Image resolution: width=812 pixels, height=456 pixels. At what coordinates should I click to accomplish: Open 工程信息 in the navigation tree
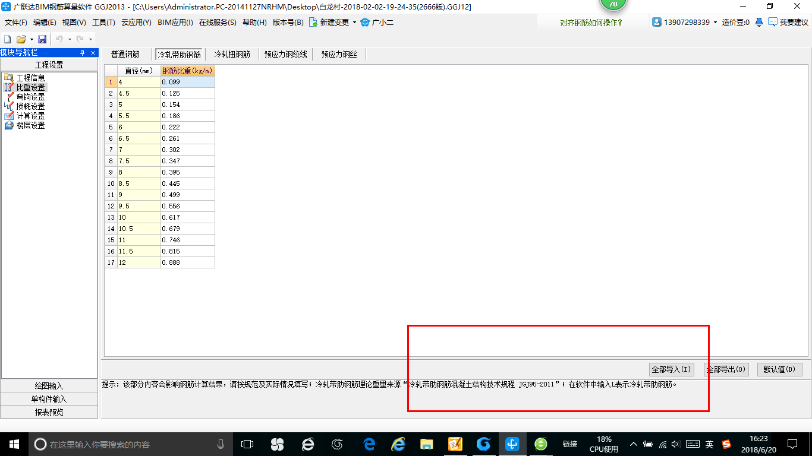pyautogui.click(x=30, y=78)
